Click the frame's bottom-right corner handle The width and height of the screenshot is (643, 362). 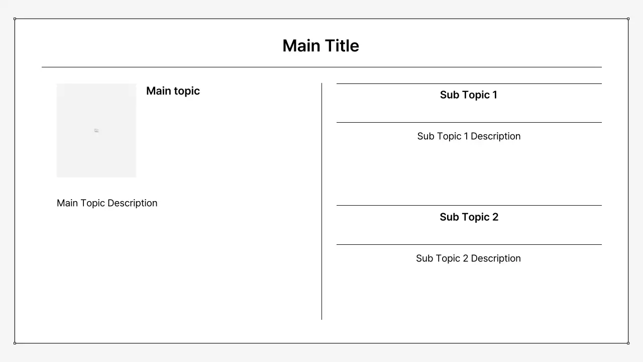(628, 343)
